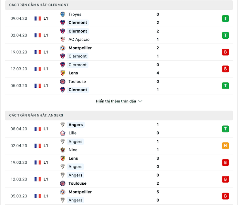Select the Toulouse team name in the Angers section
The width and height of the screenshot is (238, 205).
click(x=78, y=183)
